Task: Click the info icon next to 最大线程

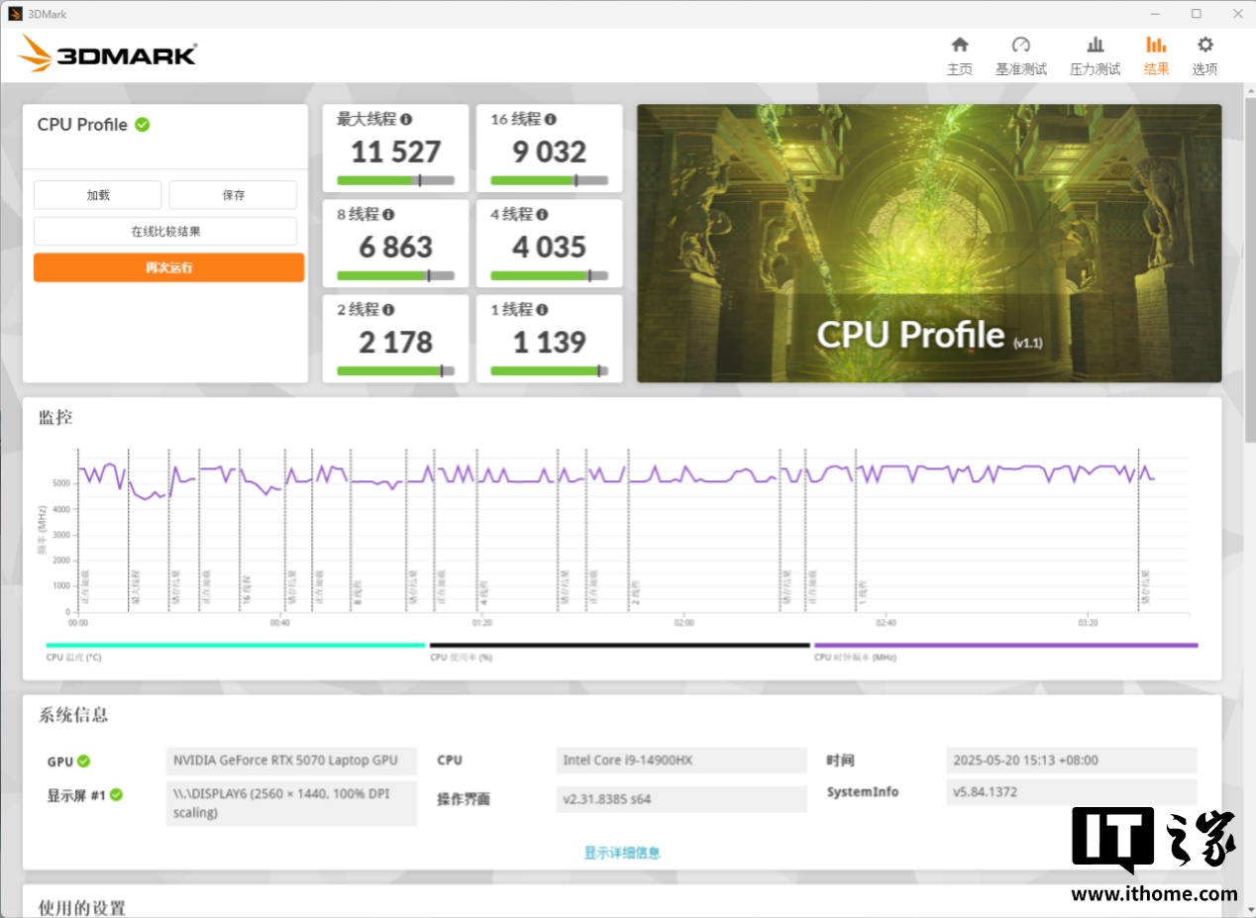Action: coord(406,119)
